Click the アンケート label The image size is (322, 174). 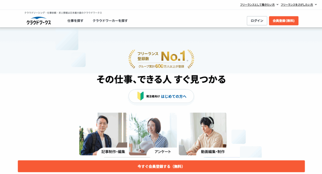(x=163, y=152)
